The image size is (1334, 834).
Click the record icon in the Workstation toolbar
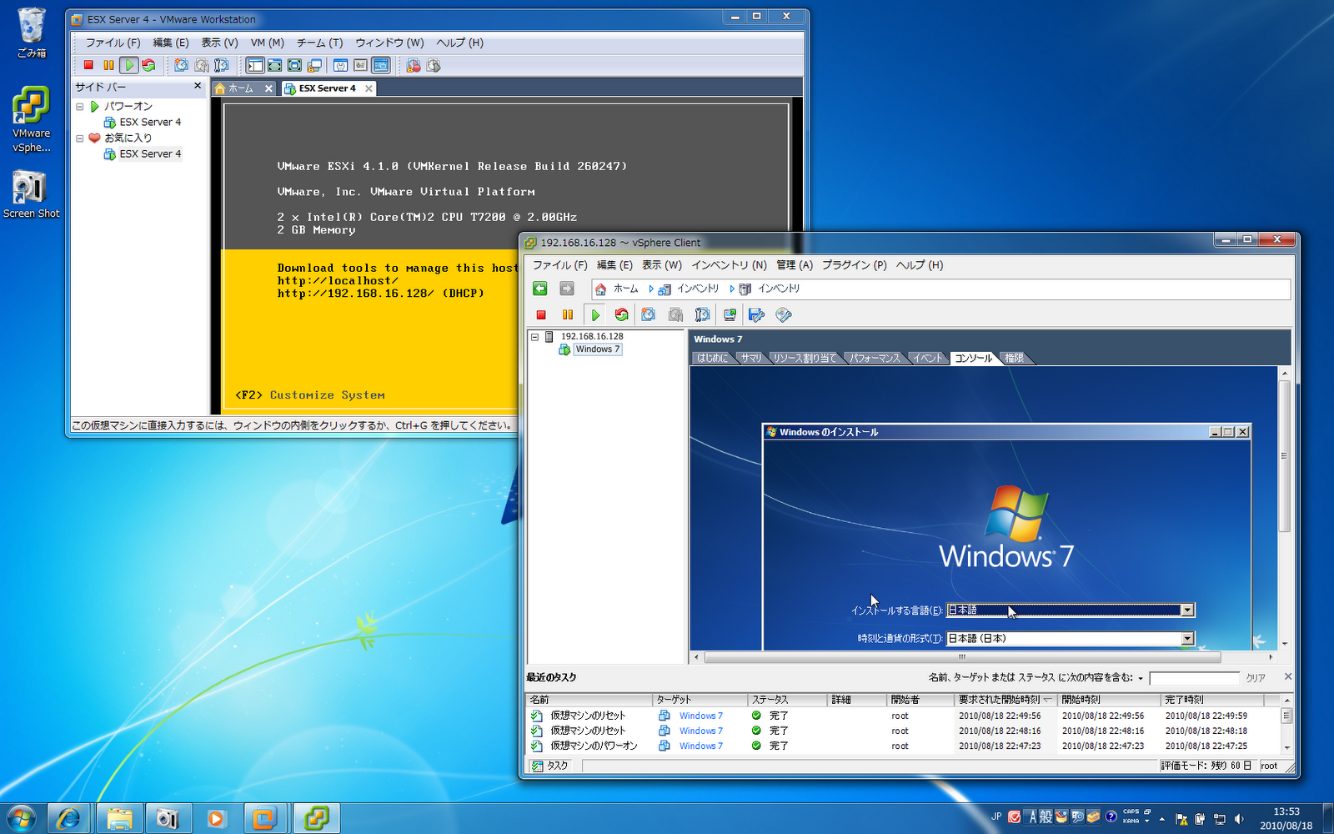point(414,65)
